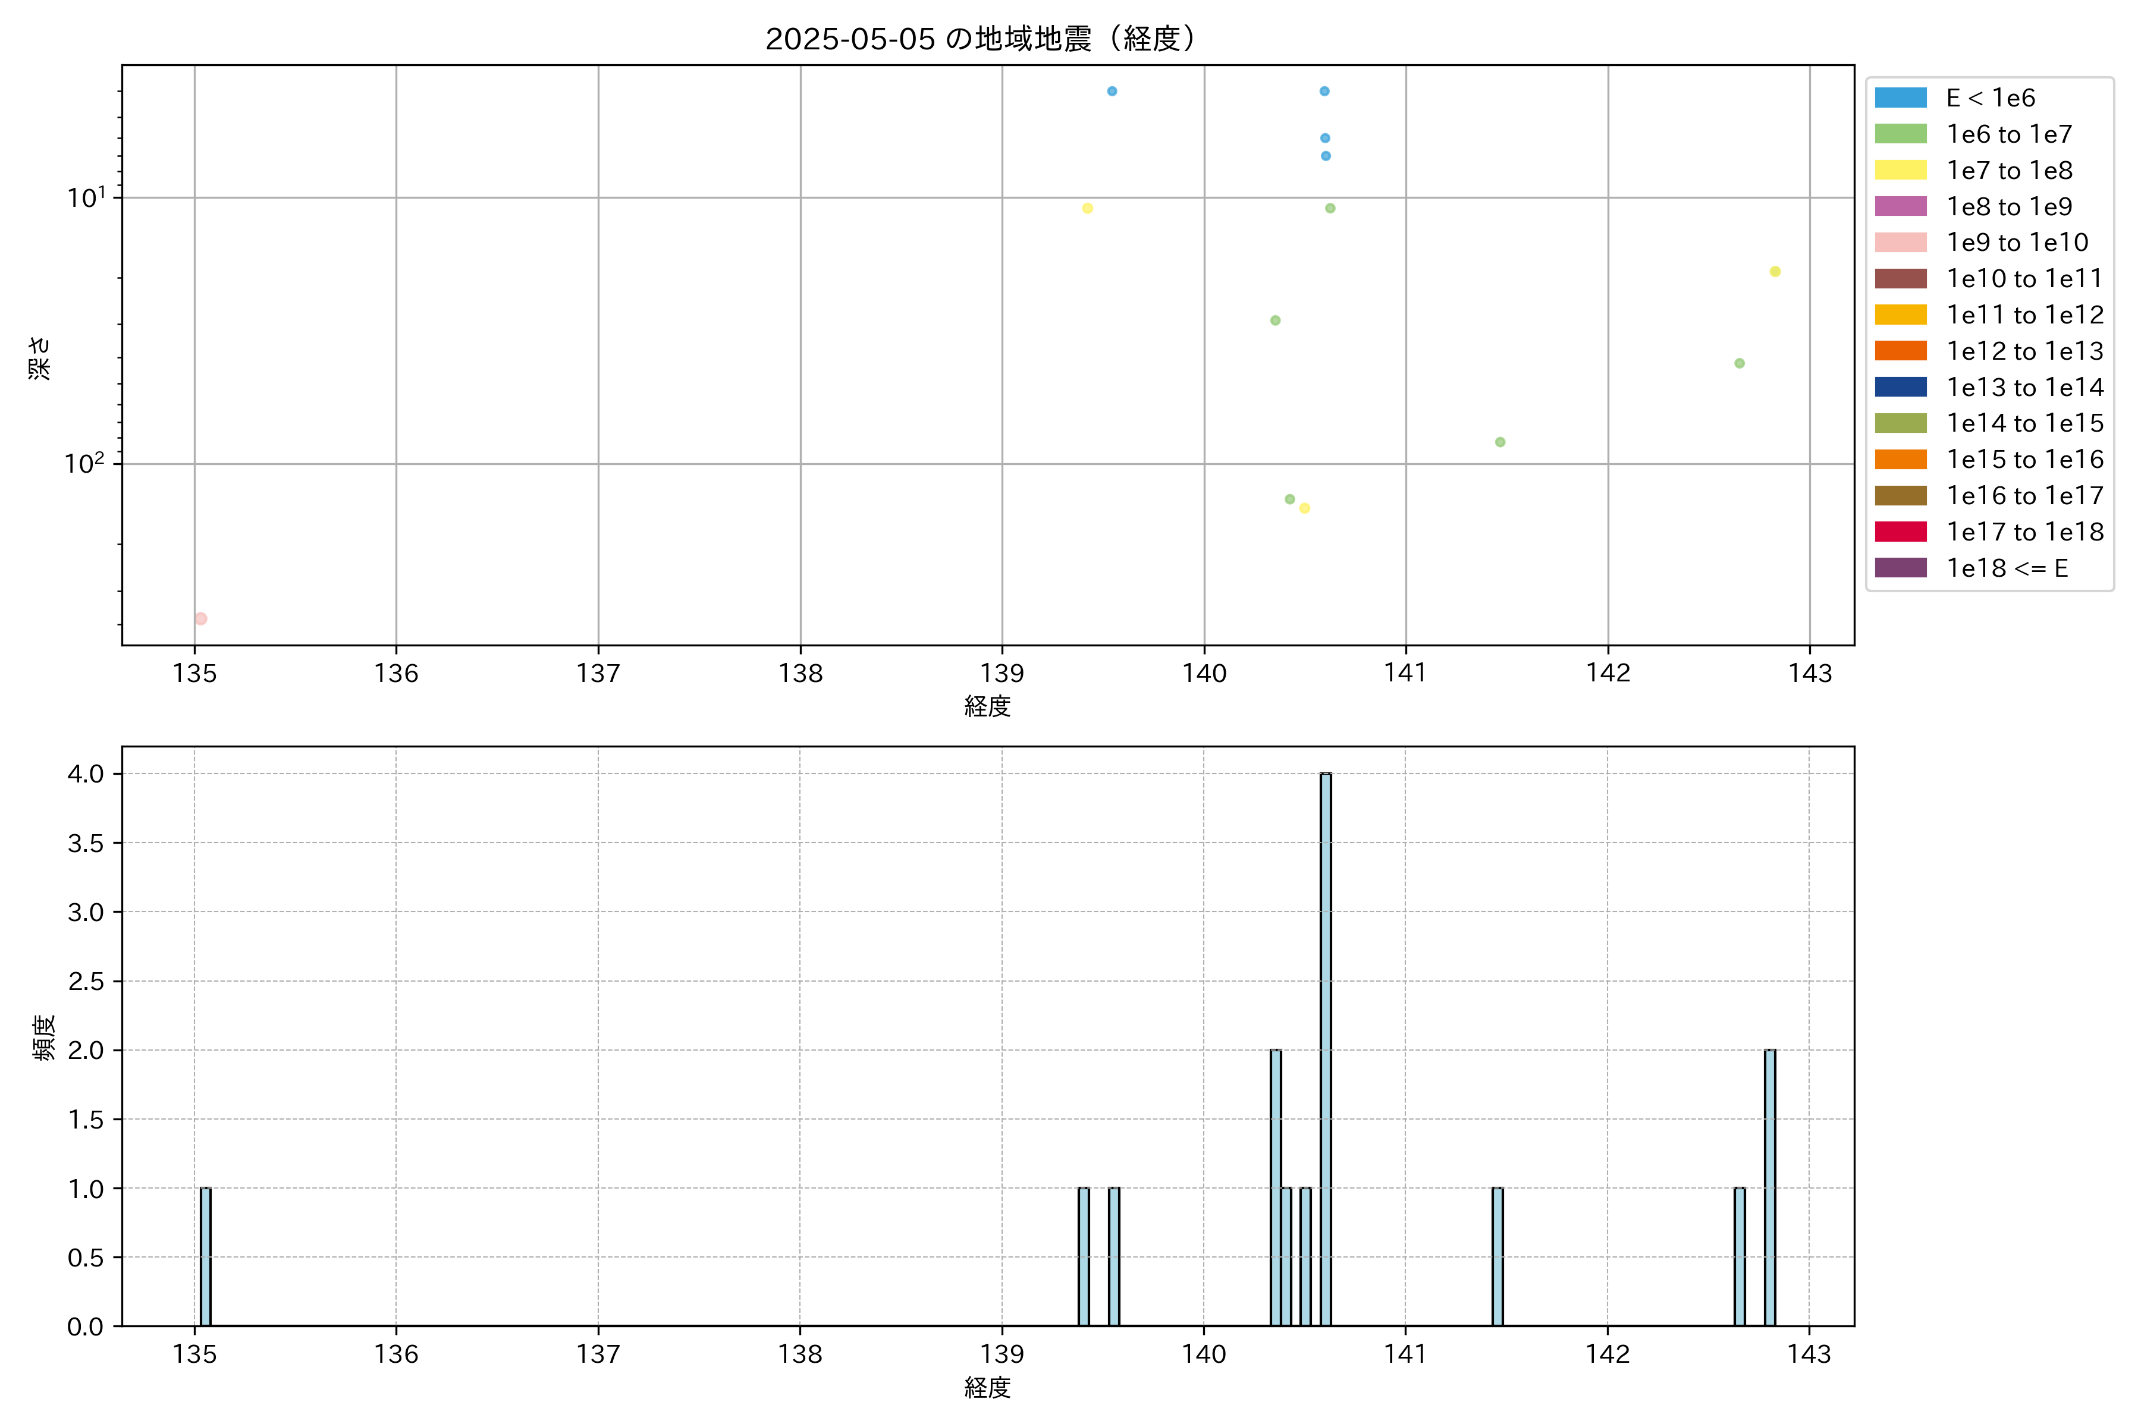Click the green 1e6 to 1e7 legend swatch

1900,134
